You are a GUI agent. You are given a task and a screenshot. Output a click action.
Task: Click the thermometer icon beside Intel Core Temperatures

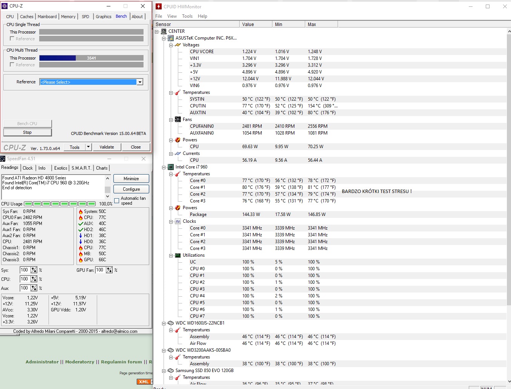point(178,174)
